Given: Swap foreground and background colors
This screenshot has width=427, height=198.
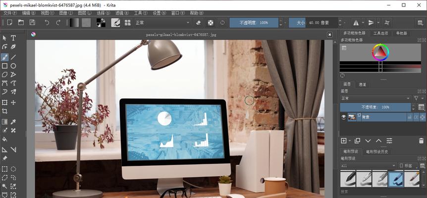Looking at the screenshot, I should pos(104,20).
